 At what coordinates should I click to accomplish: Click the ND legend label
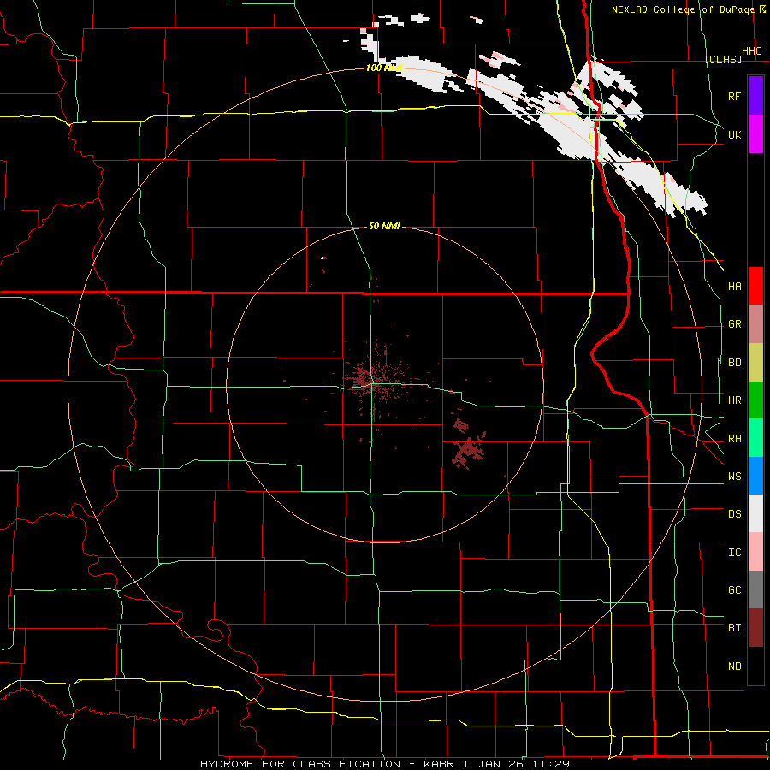pyautogui.click(x=735, y=666)
